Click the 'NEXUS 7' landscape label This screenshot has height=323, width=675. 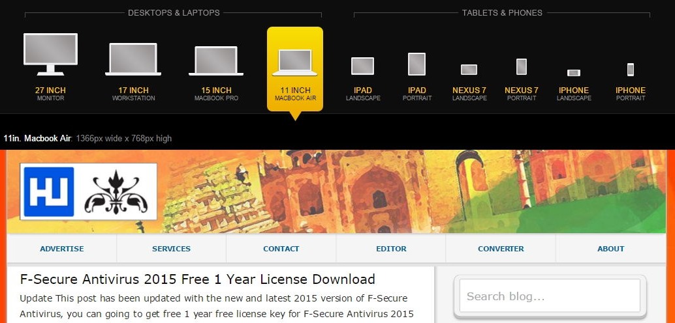(469, 91)
